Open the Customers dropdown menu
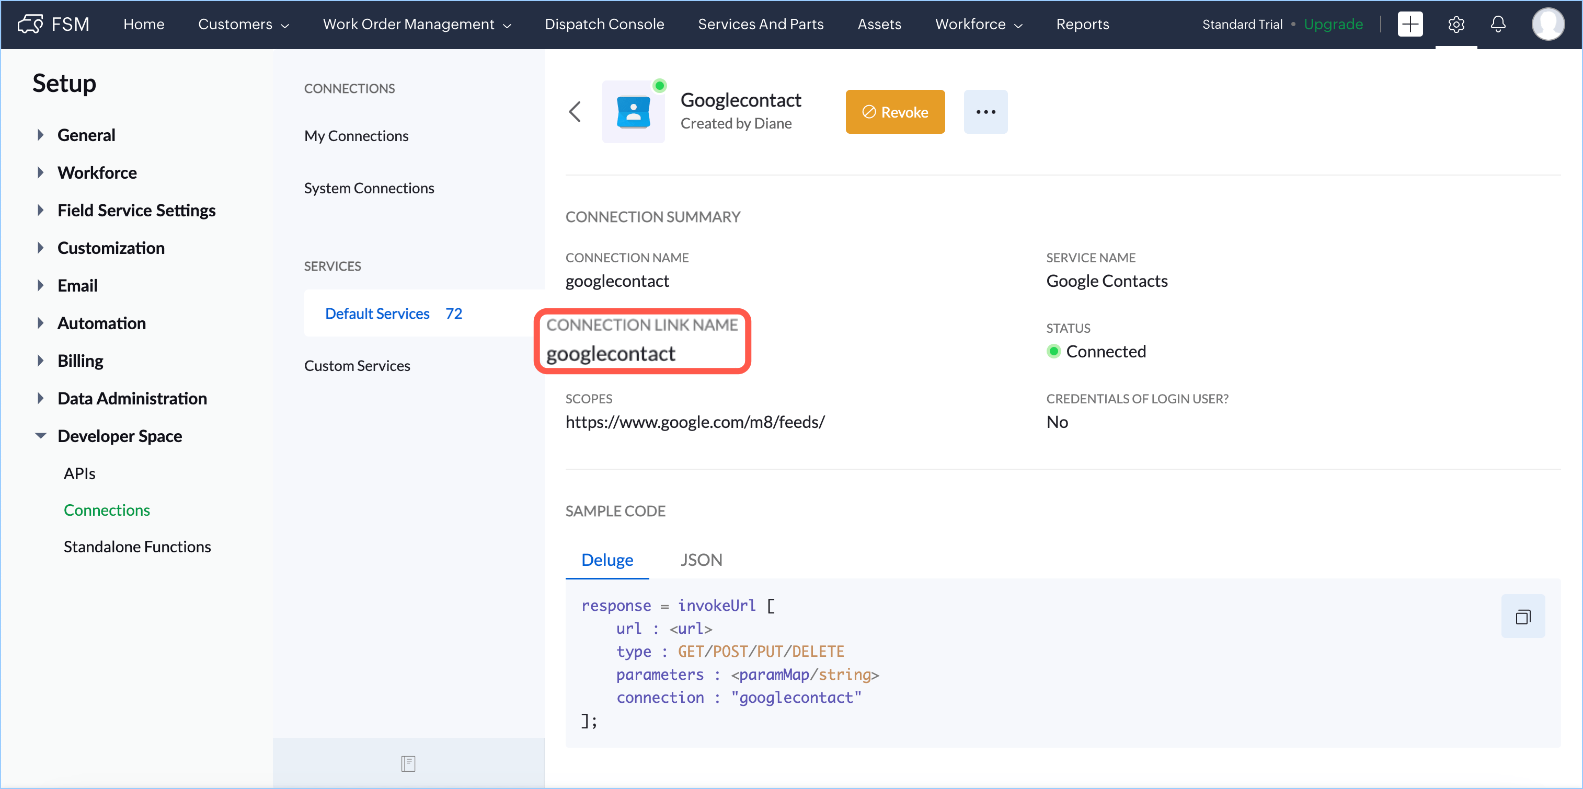1583x789 pixels. (243, 24)
